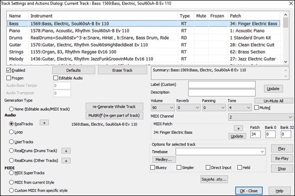The image size is (295, 196).
Task: Open the Volume dropdown
Action: tap(162, 108)
